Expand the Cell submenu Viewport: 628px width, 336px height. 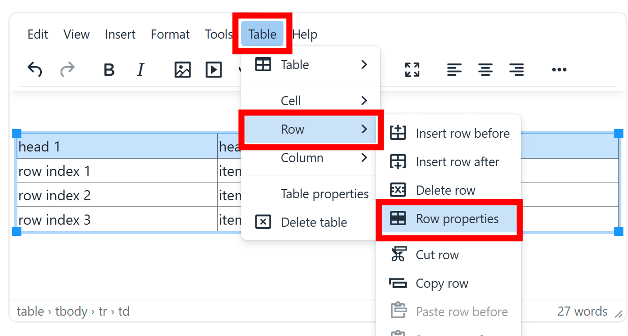(x=310, y=101)
